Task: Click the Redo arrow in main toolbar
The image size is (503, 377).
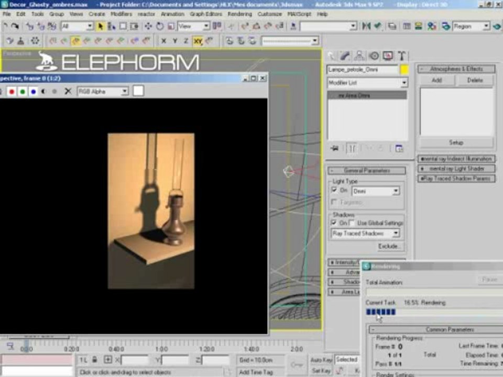Action: (x=15, y=26)
